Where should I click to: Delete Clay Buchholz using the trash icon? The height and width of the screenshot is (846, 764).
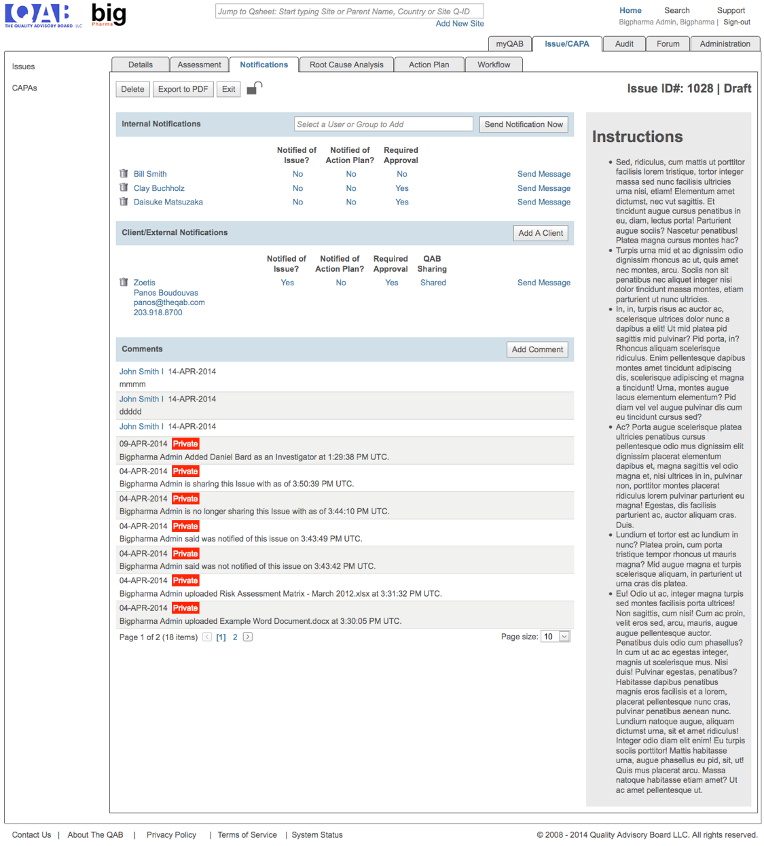pyautogui.click(x=124, y=188)
